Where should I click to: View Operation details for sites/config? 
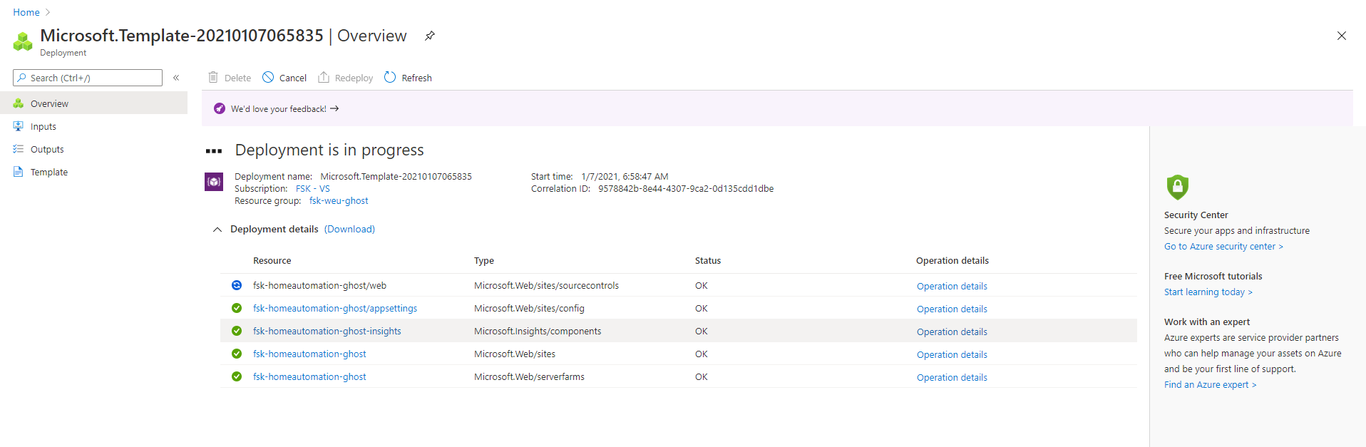[x=952, y=309]
